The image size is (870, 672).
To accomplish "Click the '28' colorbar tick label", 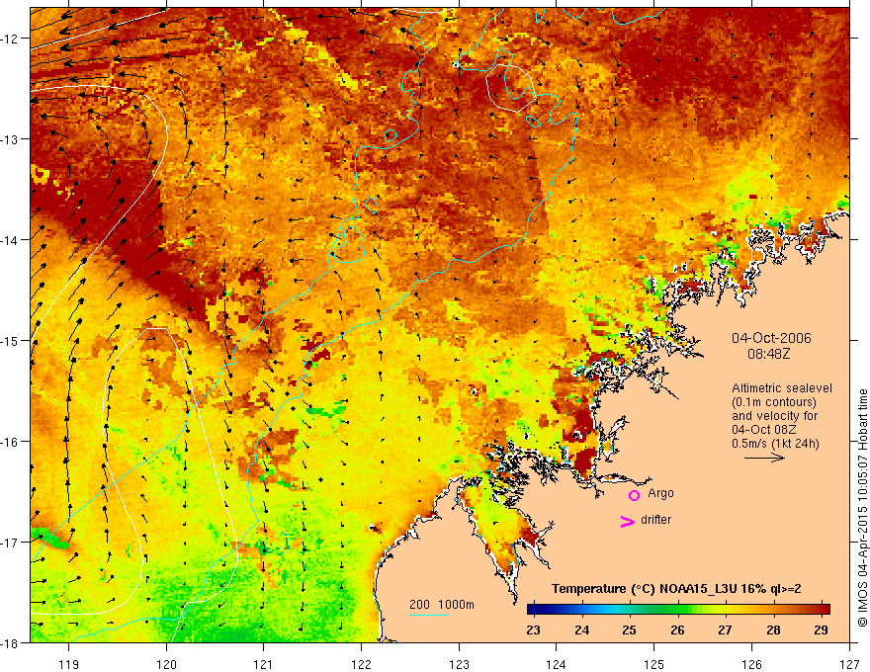I will coord(773,630).
